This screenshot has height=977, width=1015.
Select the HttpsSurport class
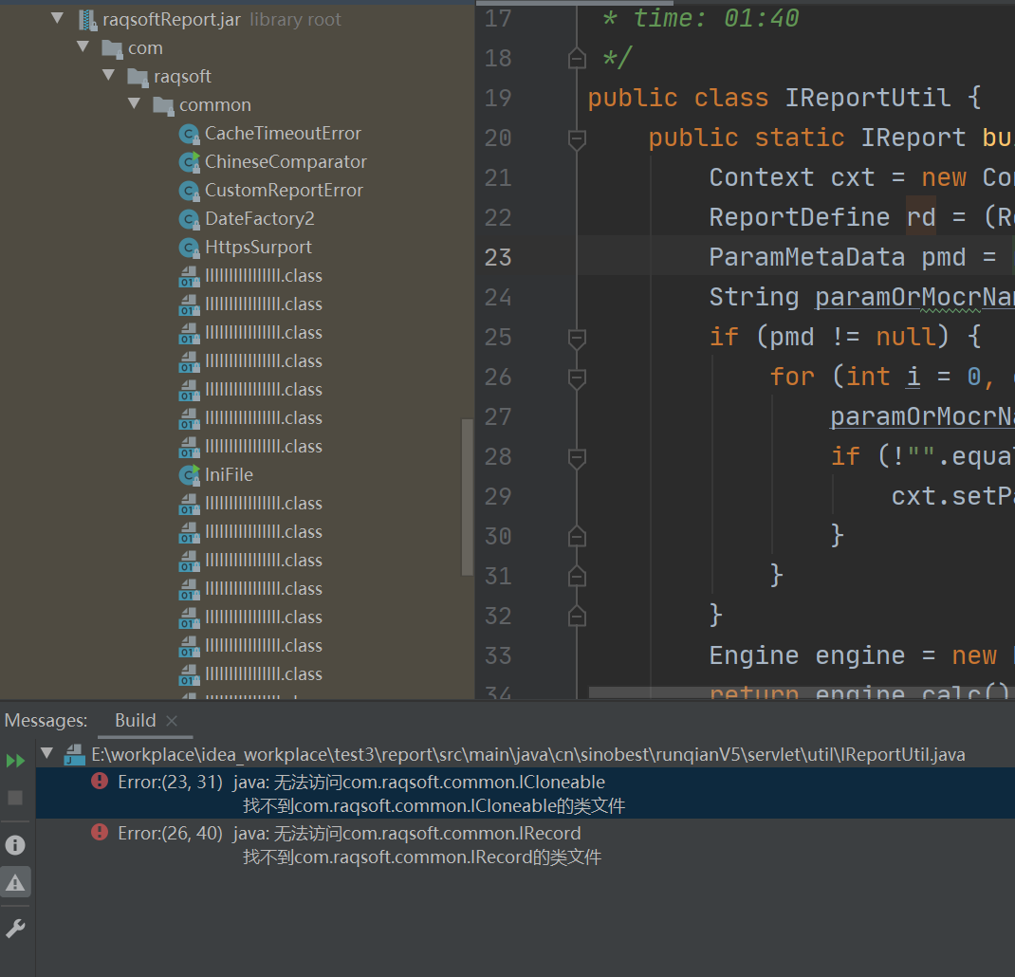[x=257, y=248]
